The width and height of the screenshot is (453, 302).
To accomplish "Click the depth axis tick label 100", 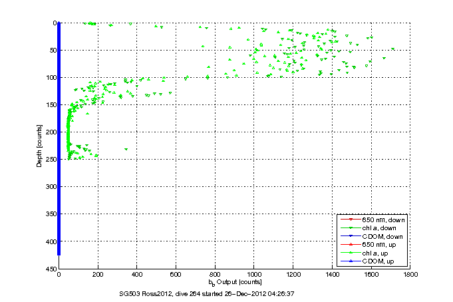I will [x=51, y=77].
